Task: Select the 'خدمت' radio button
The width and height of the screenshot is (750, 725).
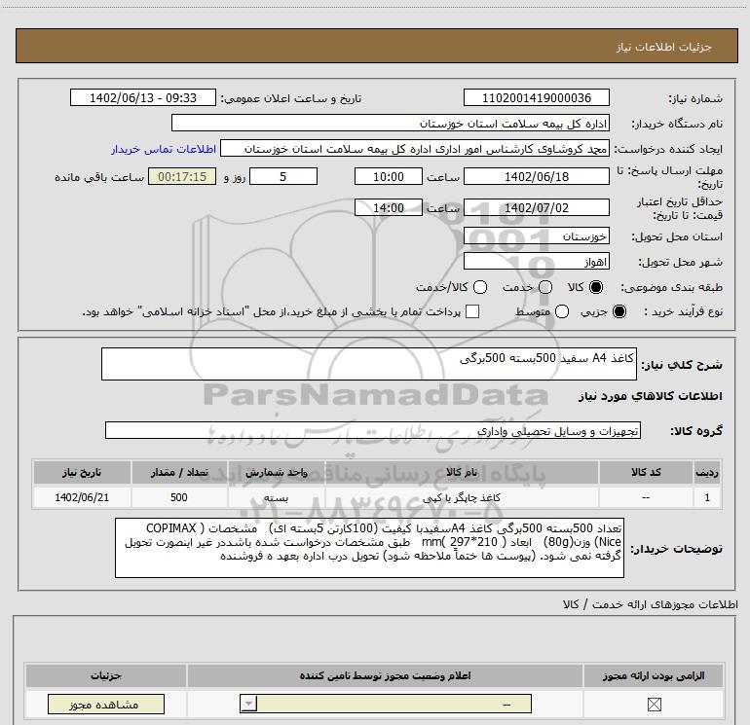Action: click(545, 287)
